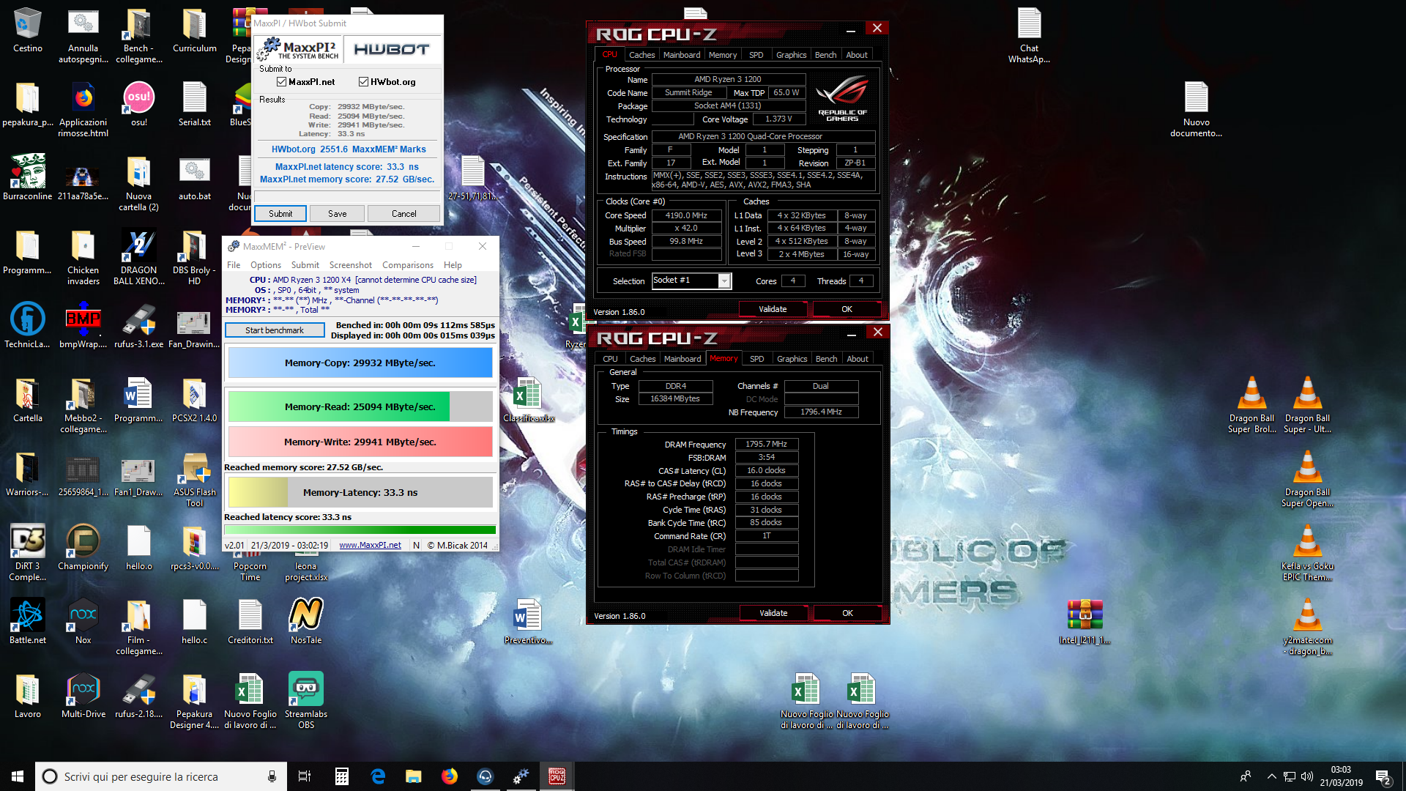Open the rufus-3.1.exe desktop icon
Viewport: 1406px width, 791px height.
tap(139, 327)
